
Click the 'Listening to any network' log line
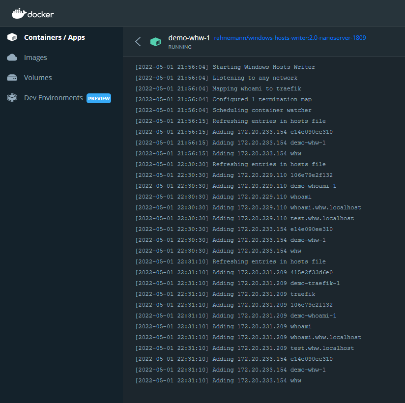[x=216, y=78]
